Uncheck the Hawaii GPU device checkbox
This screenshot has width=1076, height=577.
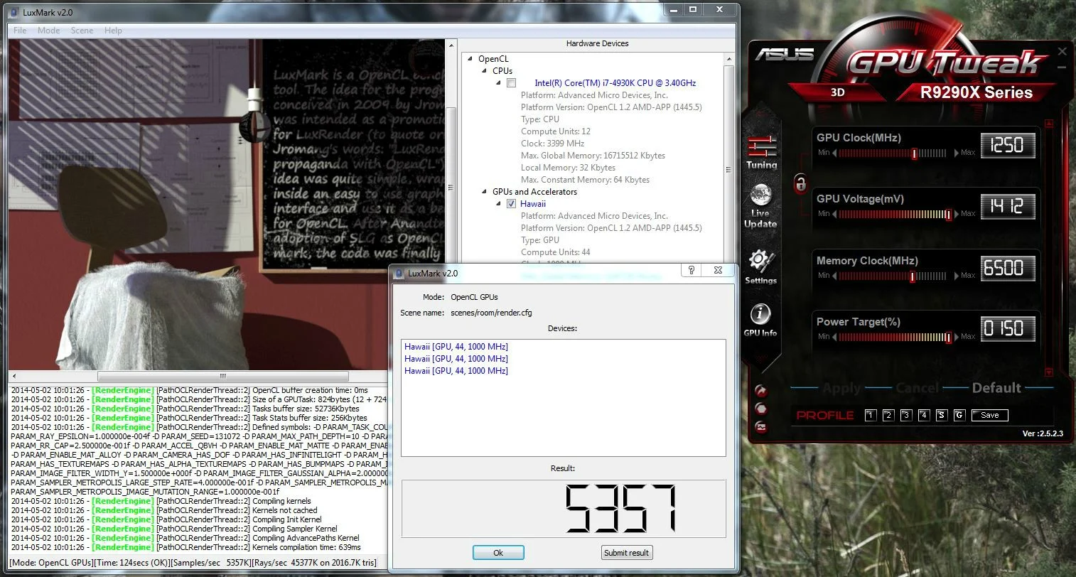511,204
